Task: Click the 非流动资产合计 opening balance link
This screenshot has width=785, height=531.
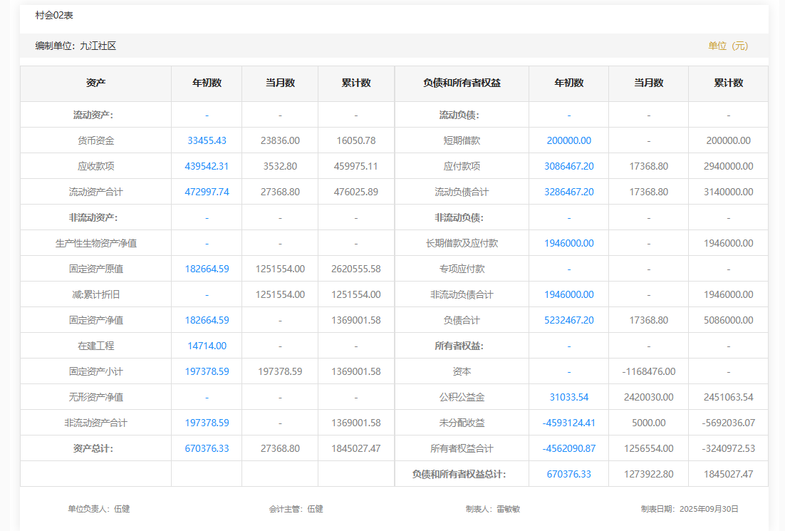Action: (x=207, y=423)
